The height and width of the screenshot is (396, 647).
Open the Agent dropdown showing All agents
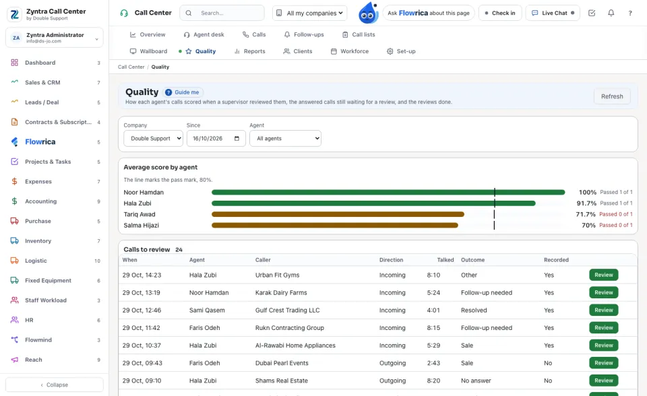coord(285,139)
